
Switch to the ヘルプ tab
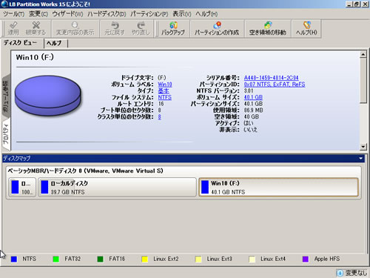(x=55, y=43)
